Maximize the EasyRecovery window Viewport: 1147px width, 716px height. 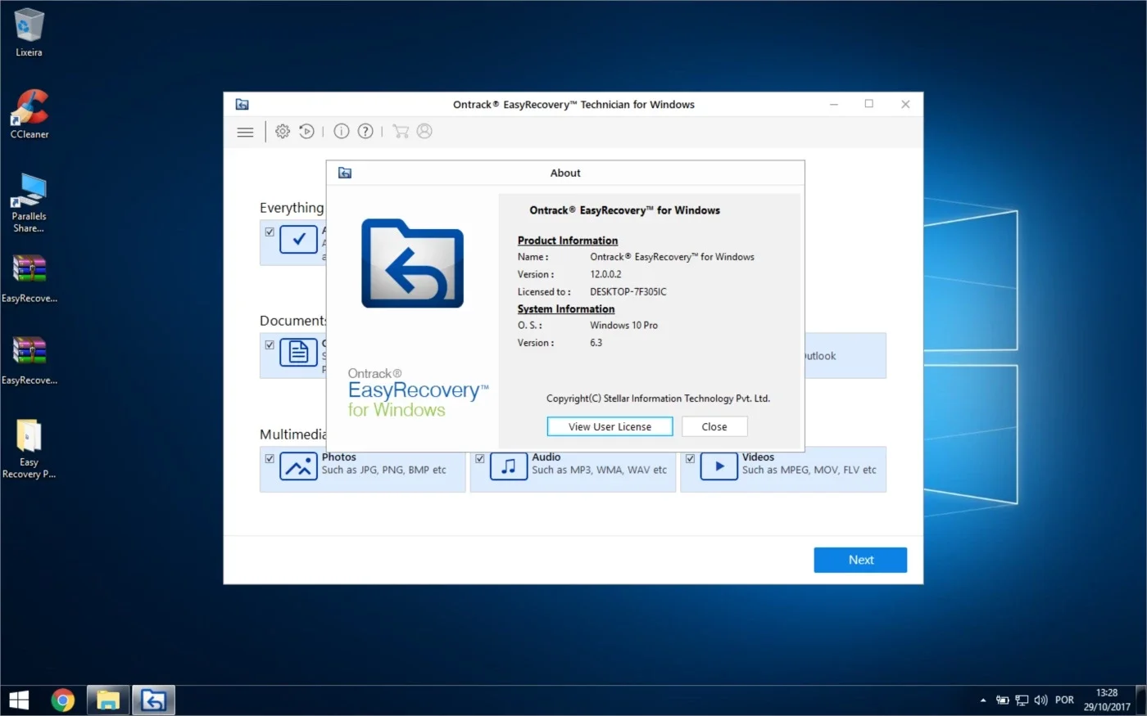869,104
